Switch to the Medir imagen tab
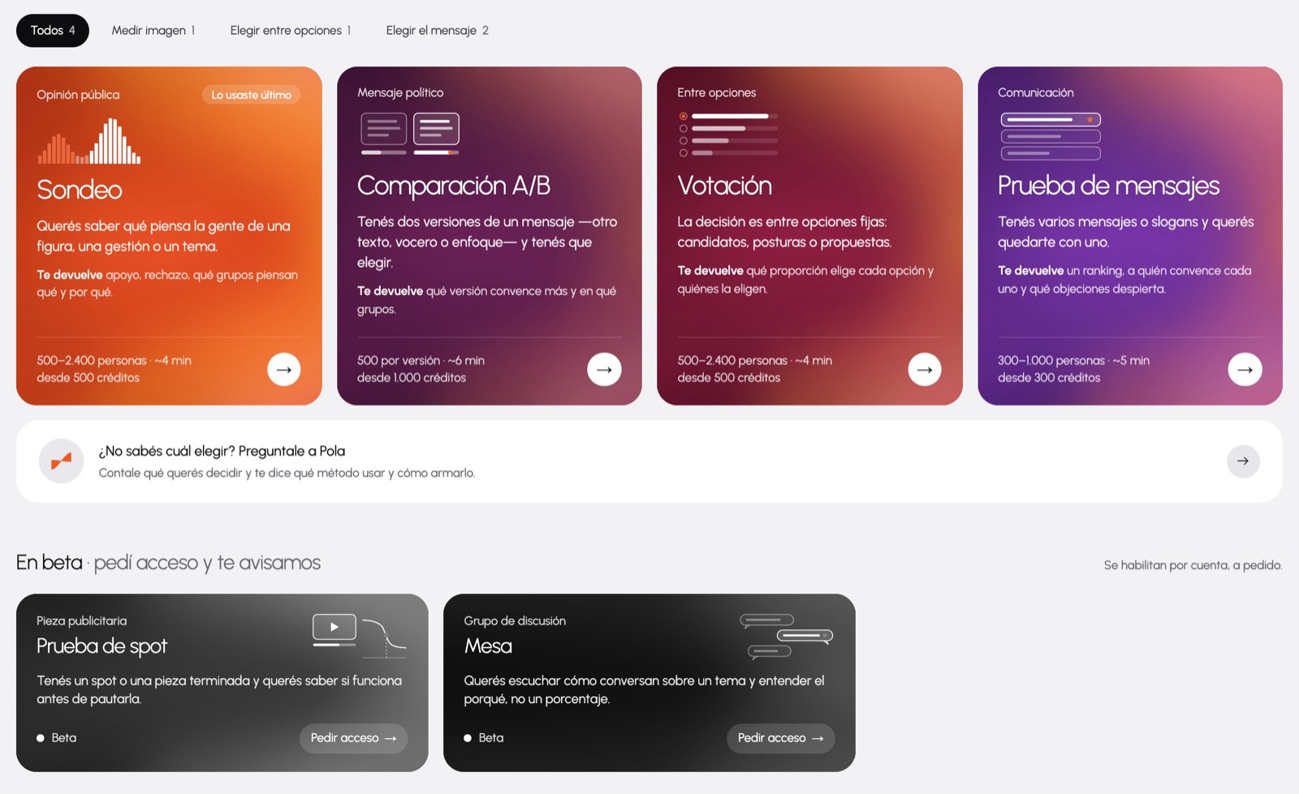The height and width of the screenshot is (794, 1299). (153, 30)
